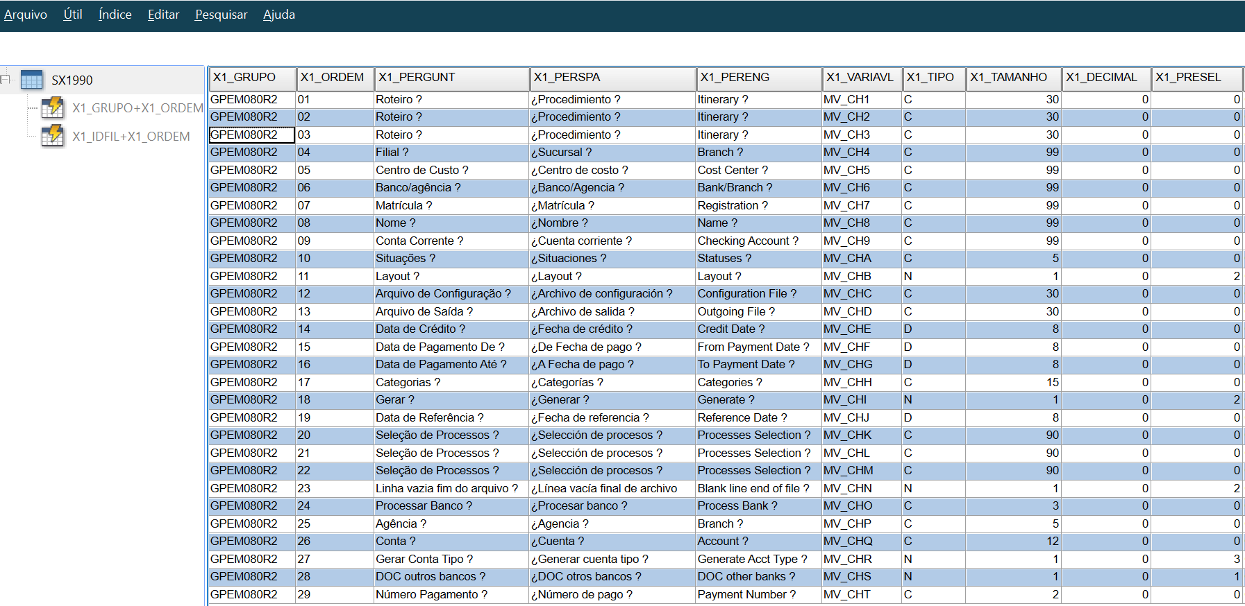The image size is (1245, 606).
Task: Select the '¿Layout ?' cell
Action: (x=612, y=276)
